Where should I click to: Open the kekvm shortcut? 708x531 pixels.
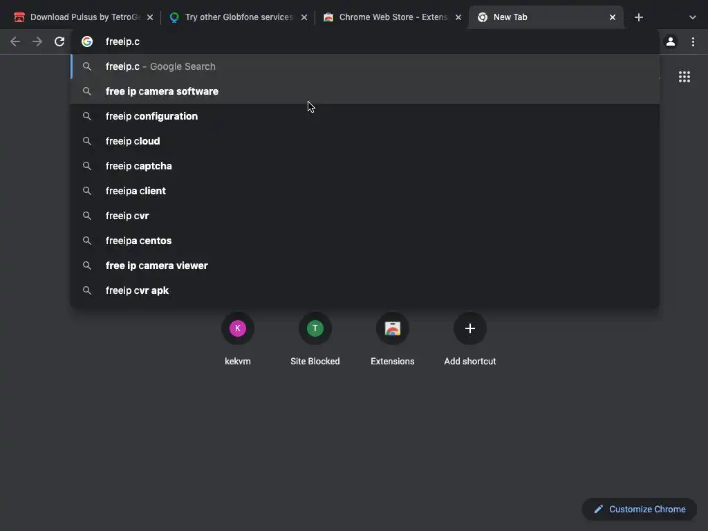pos(238,339)
